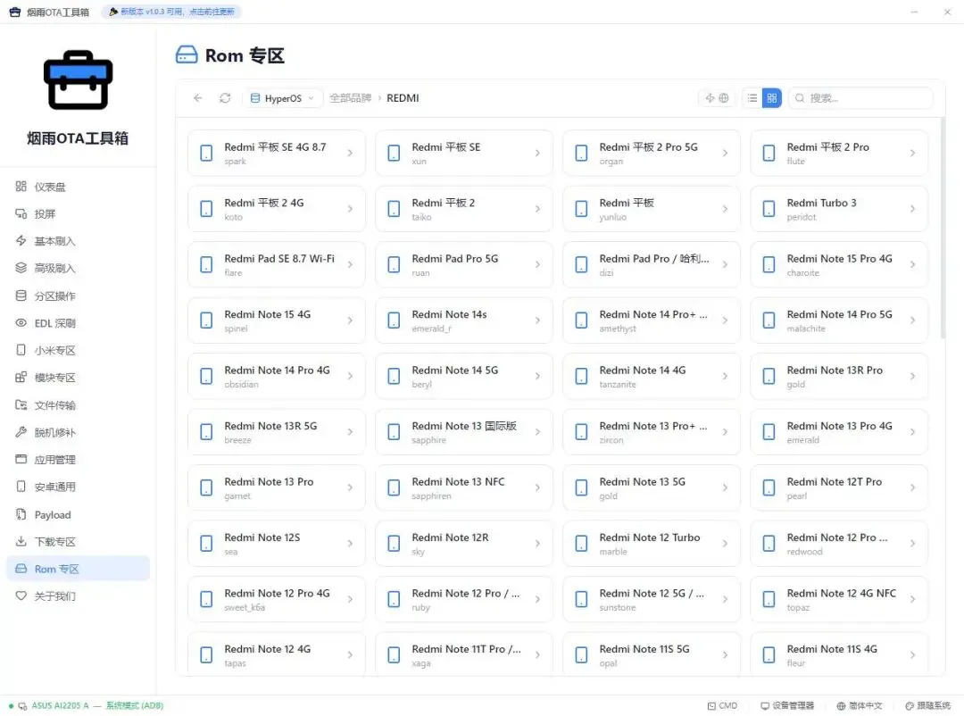Open the Redmi Note 14 Pro 4G obsidian card
The width and height of the screenshot is (964, 716).
coord(277,376)
